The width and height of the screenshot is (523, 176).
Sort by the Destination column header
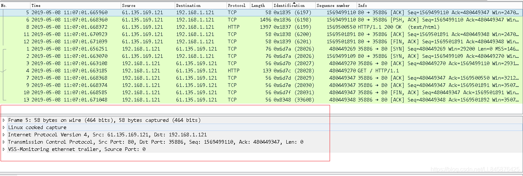pos(201,5)
